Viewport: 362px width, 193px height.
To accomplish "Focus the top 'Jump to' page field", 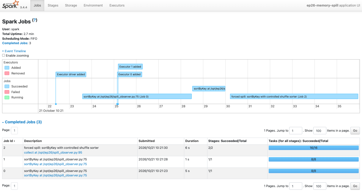I will pyautogui.click(x=296, y=130).
